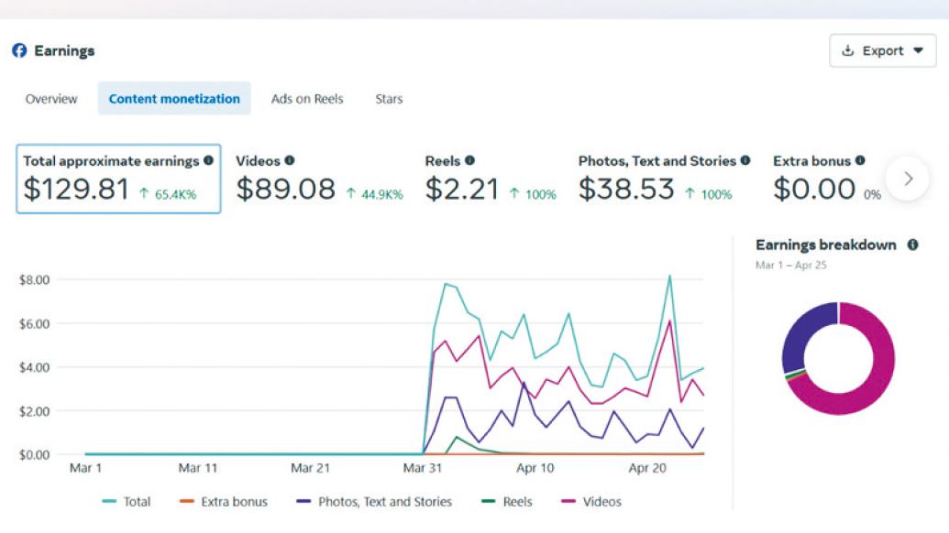This screenshot has width=949, height=533.
Task: Open the Ads on Reels tab
Action: point(307,99)
